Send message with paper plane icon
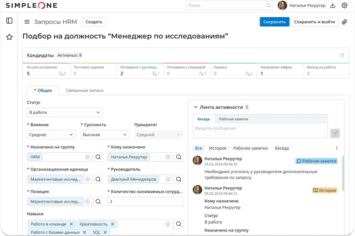The image size is (355, 236). (x=335, y=133)
